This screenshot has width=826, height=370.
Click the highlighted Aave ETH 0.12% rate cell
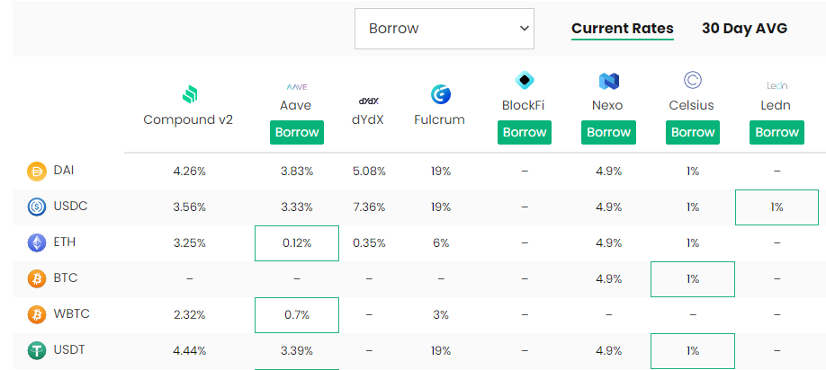297,243
